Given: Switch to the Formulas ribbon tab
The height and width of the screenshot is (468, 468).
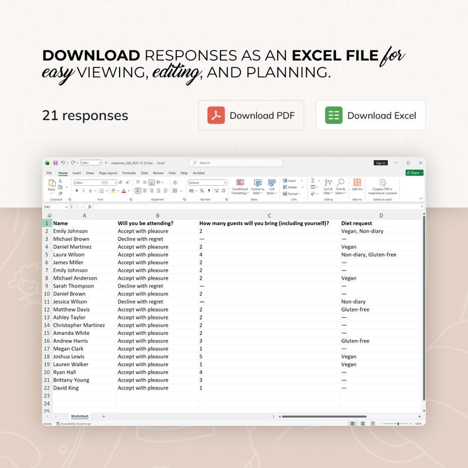Looking at the screenshot, I should pyautogui.click(x=129, y=173).
